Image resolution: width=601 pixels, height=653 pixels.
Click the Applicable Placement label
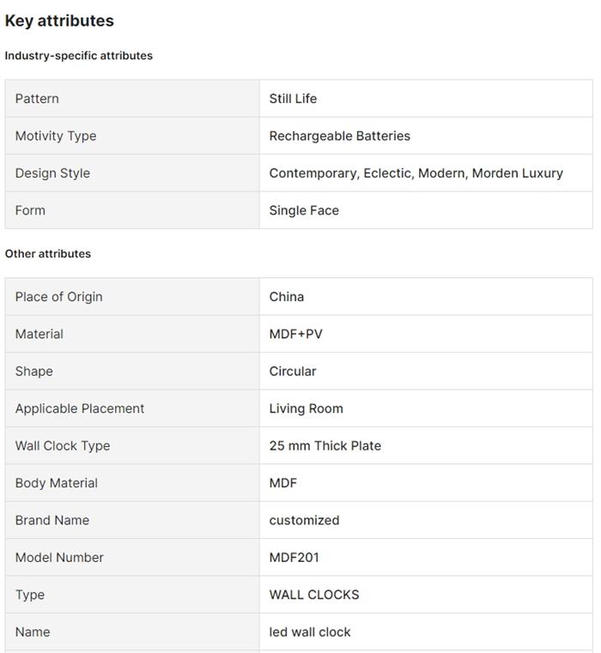[x=80, y=408]
